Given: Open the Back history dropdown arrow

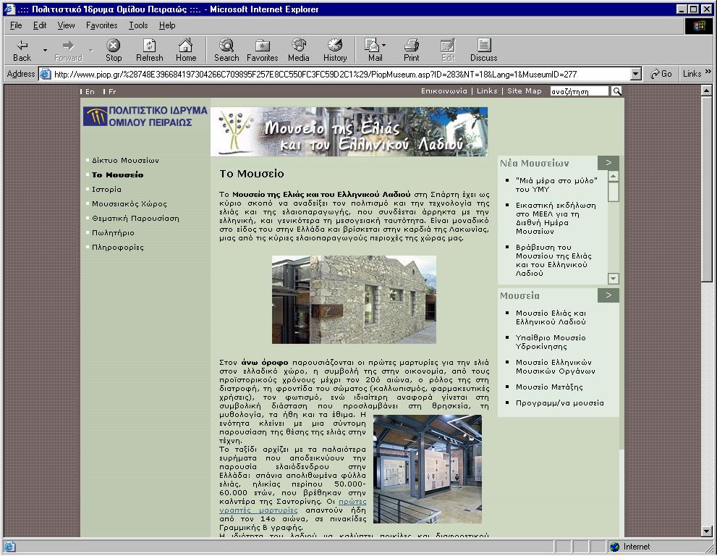Looking at the screenshot, I should pyautogui.click(x=45, y=50).
